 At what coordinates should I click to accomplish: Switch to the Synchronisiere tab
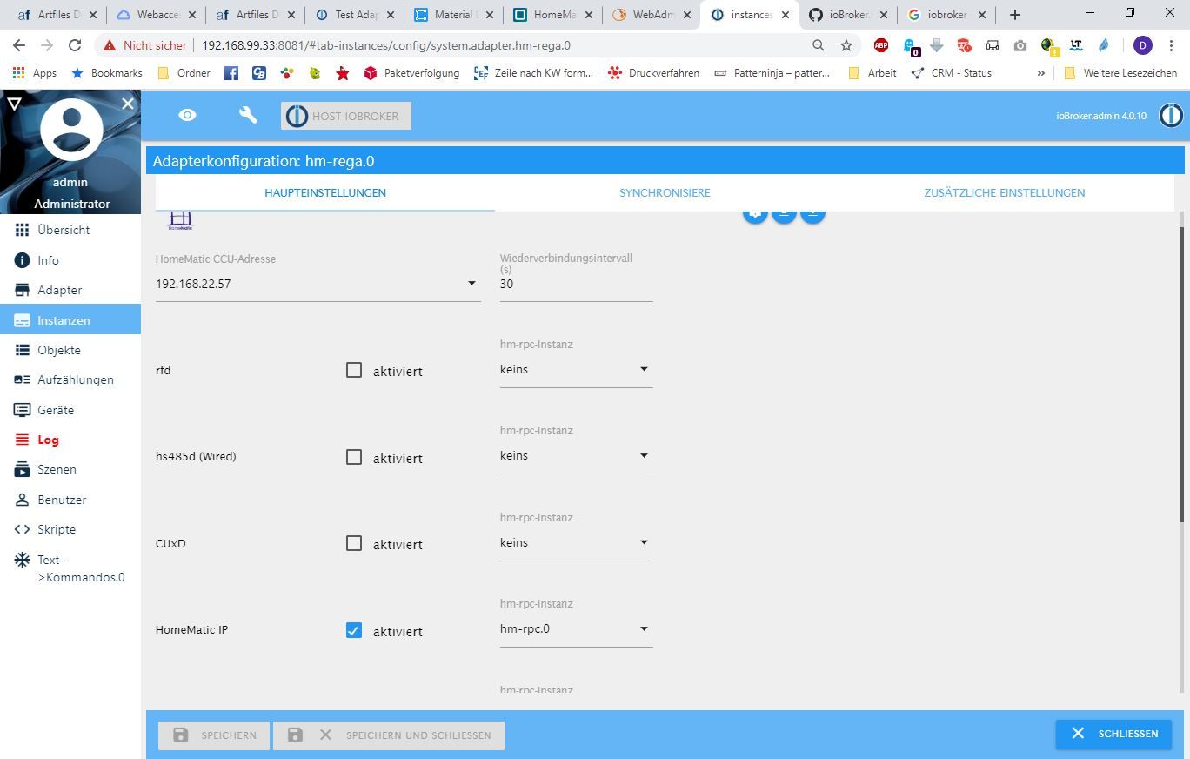point(665,192)
